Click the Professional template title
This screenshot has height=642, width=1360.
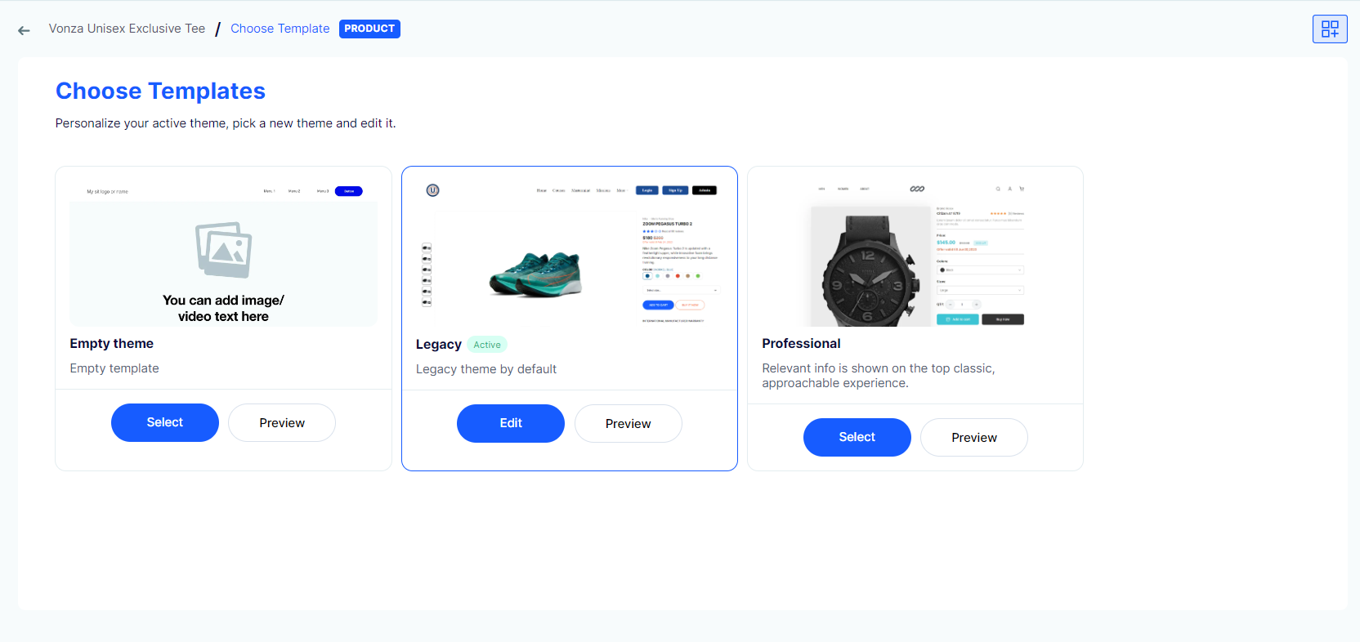pyautogui.click(x=801, y=344)
